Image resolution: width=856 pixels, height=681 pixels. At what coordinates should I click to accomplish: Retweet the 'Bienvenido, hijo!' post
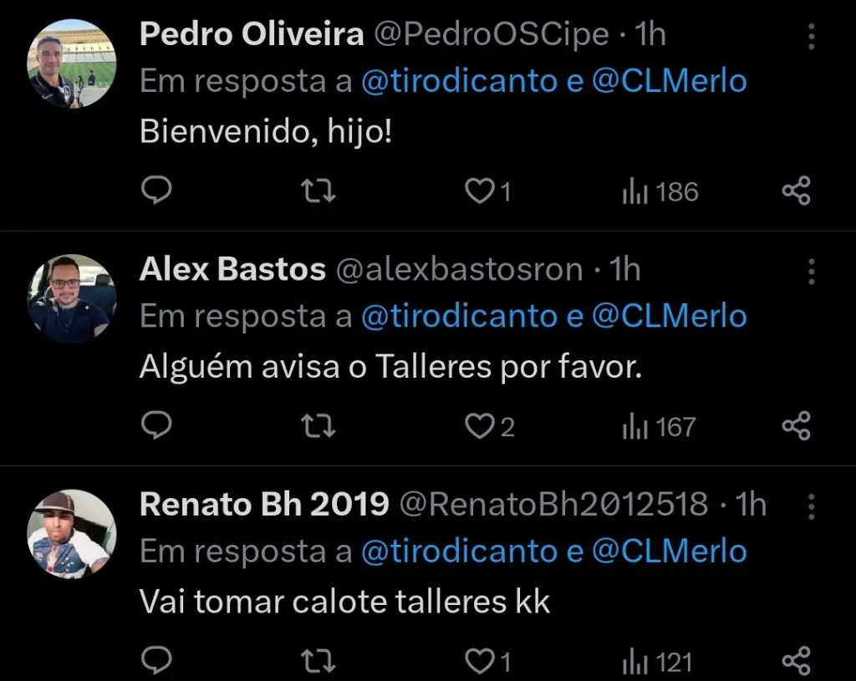pos(316,191)
